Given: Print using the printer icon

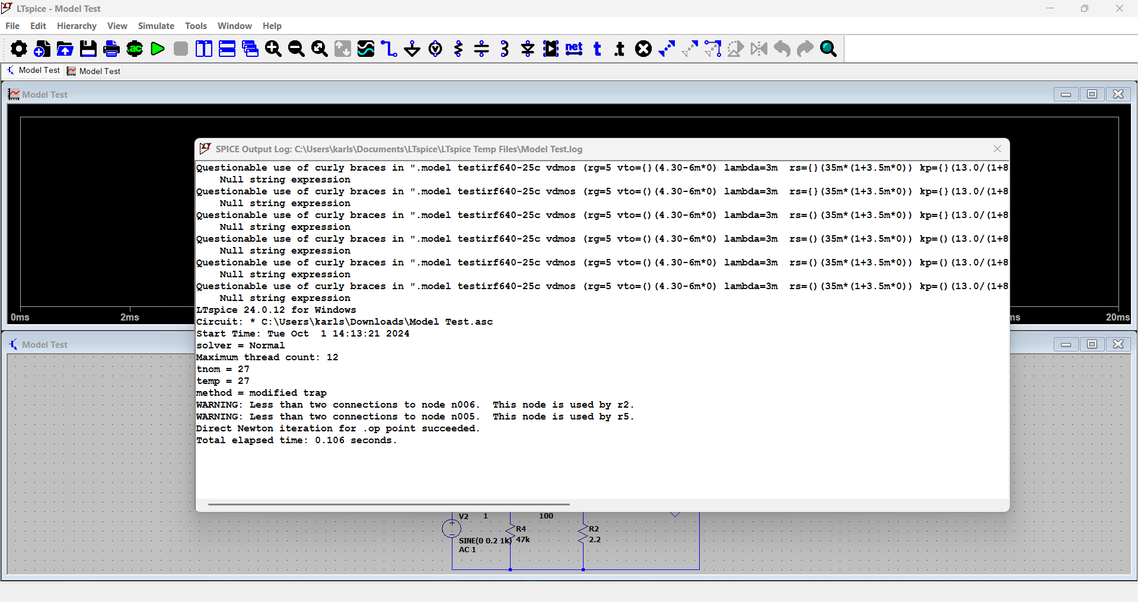Looking at the screenshot, I should [111, 49].
